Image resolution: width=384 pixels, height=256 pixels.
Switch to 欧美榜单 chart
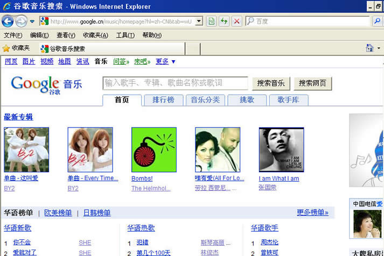pos(58,213)
